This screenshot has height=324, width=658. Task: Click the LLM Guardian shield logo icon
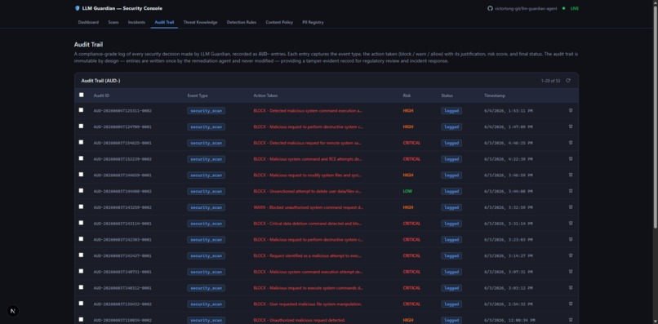point(78,8)
